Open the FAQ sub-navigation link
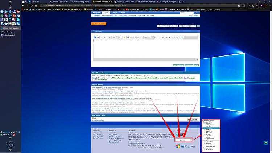272x153 pixels. click(x=116, y=16)
